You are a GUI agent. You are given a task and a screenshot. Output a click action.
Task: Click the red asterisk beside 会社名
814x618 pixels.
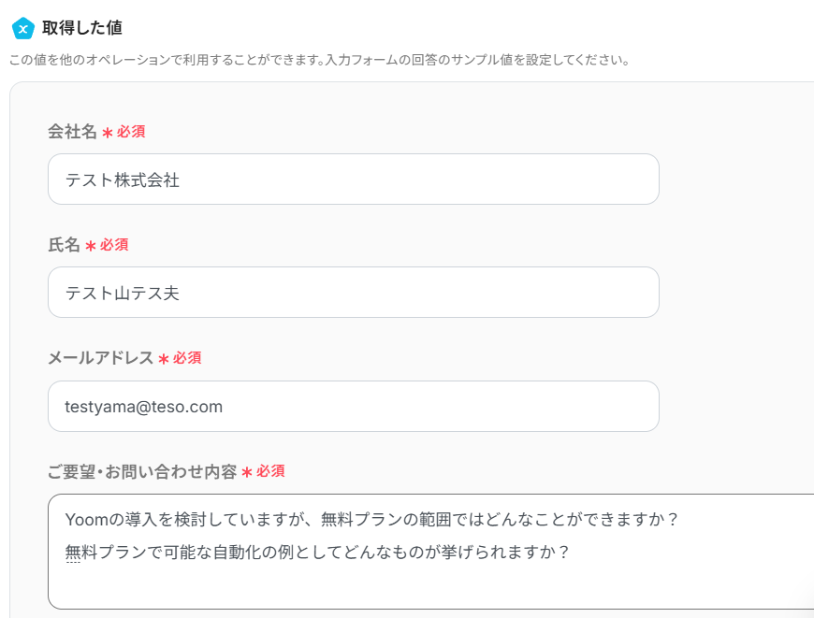click(x=108, y=133)
